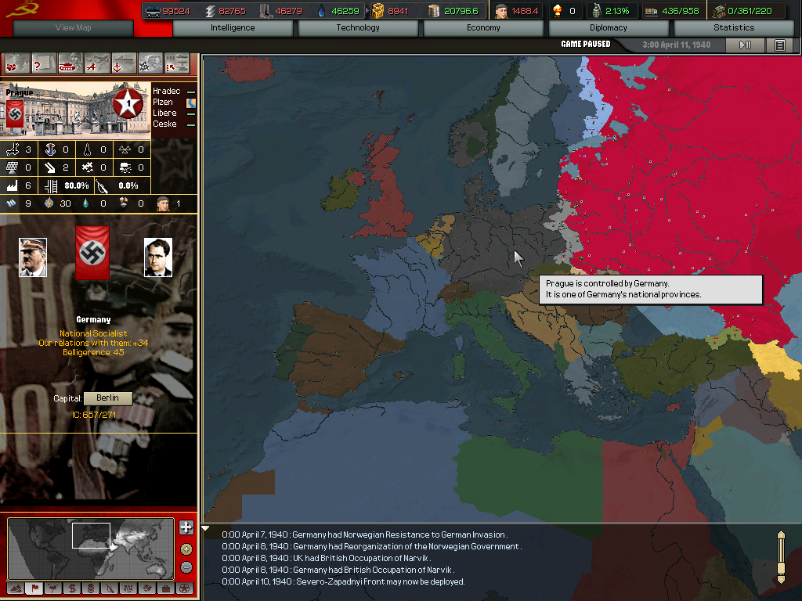The height and width of the screenshot is (601, 802).
Task: Click the top bar money value 20796.6
Action: pyautogui.click(x=461, y=11)
